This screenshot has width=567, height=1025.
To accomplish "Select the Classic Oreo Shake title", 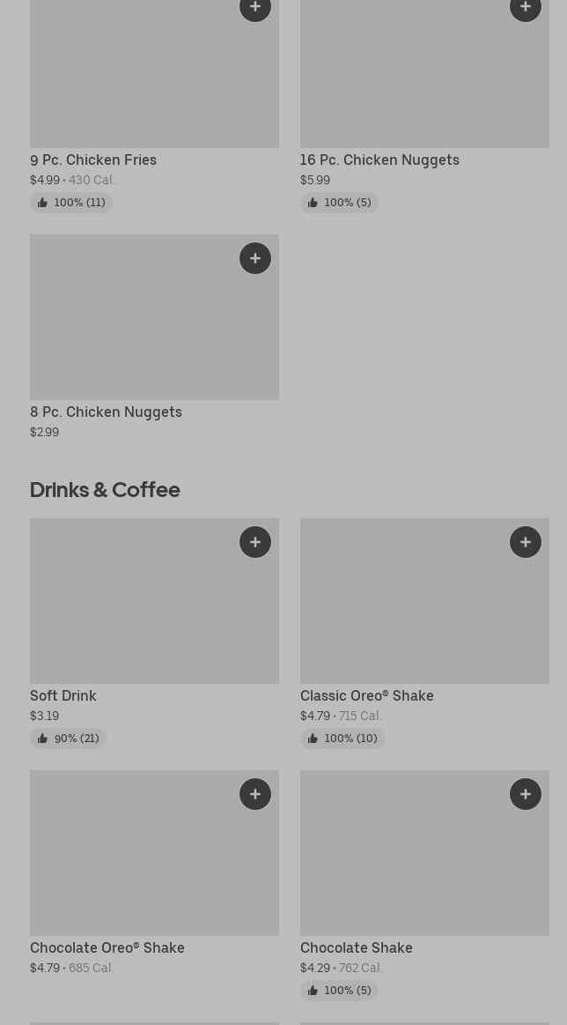I will [x=366, y=696].
